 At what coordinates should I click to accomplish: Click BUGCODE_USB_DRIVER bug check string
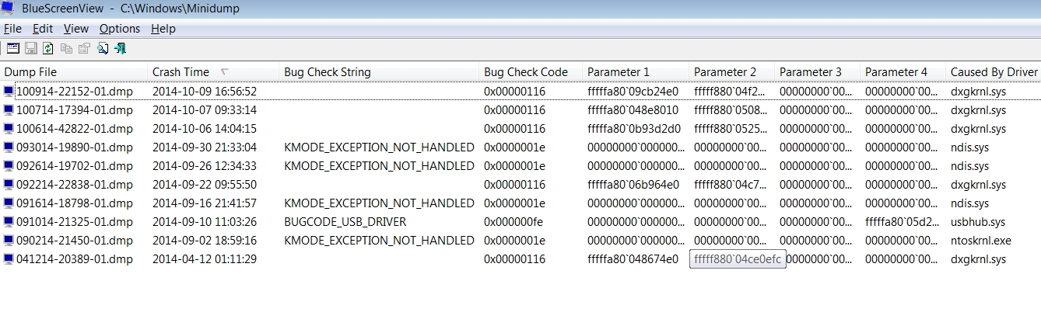[x=345, y=221]
